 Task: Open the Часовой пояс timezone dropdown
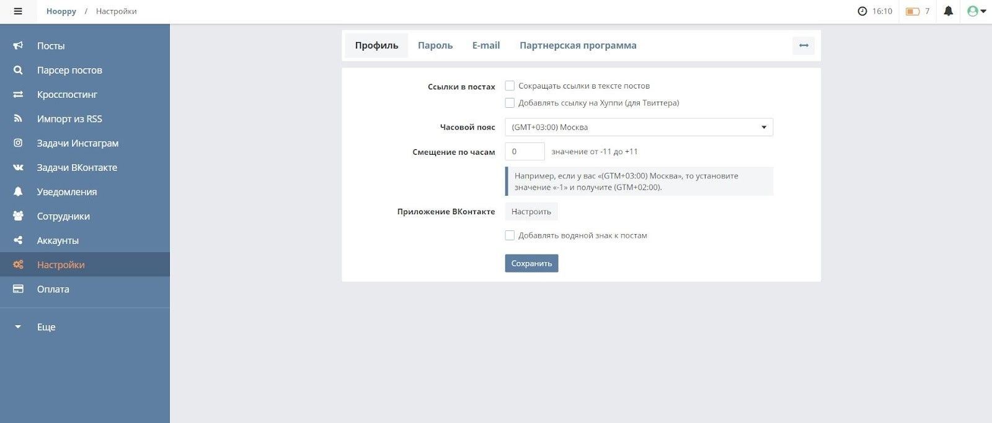coord(639,127)
